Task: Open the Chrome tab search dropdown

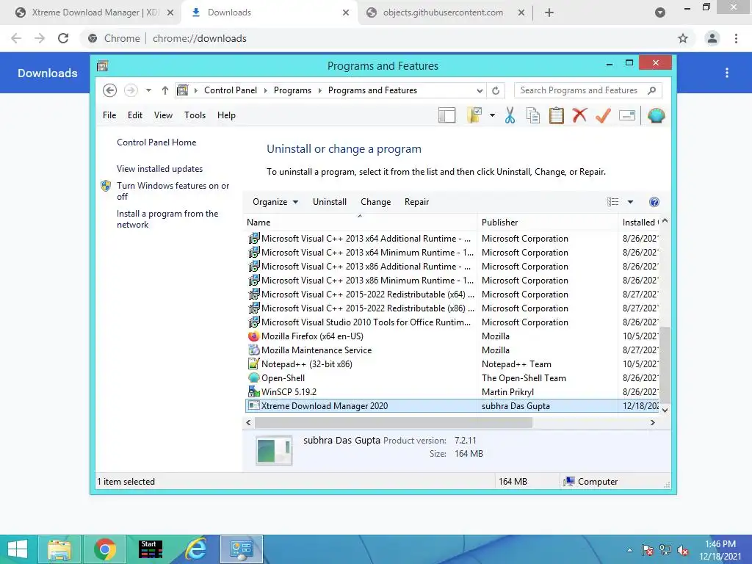Action: (660, 12)
